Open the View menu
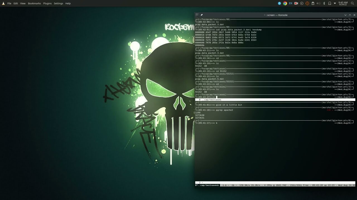This screenshot has width=357, height=200. tap(23, 3)
